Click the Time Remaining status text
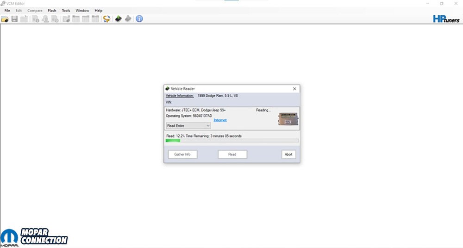 point(213,136)
